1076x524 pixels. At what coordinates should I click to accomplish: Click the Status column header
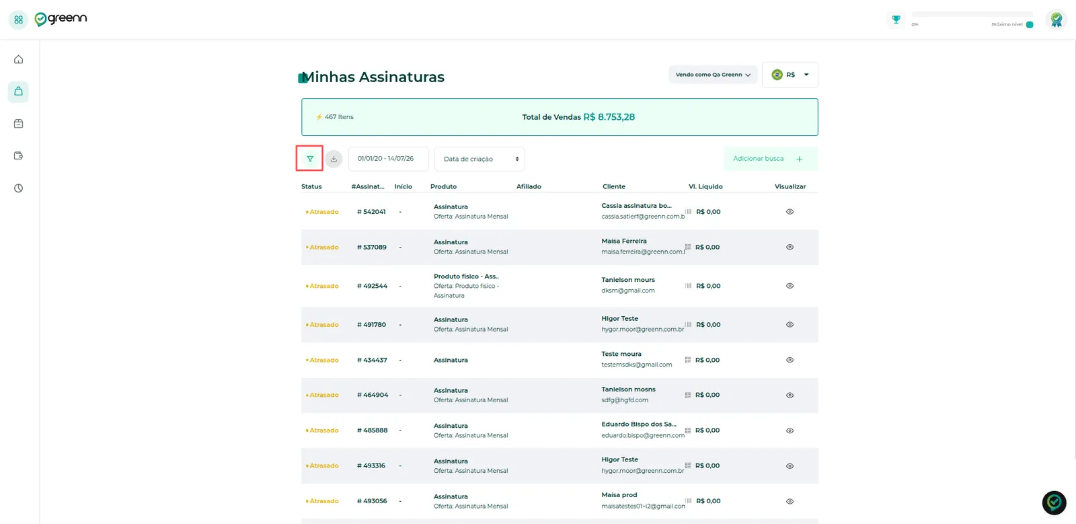(x=311, y=186)
